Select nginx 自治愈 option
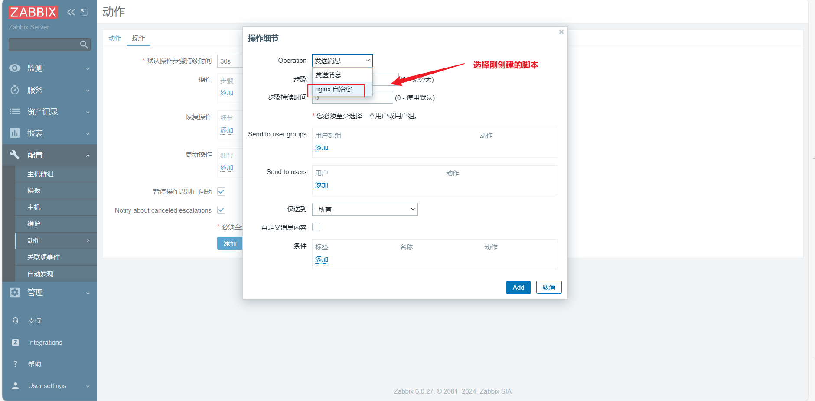Image resolution: width=815 pixels, height=401 pixels. [342, 89]
